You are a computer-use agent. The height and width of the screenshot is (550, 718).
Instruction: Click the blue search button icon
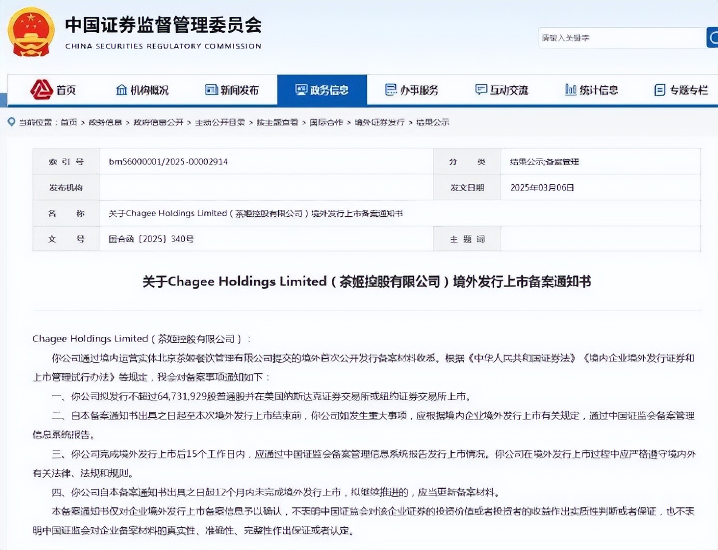click(x=712, y=37)
